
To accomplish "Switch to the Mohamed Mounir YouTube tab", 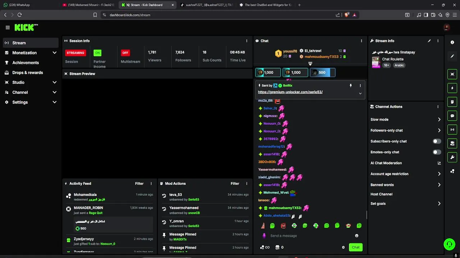I will [x=89, y=5].
